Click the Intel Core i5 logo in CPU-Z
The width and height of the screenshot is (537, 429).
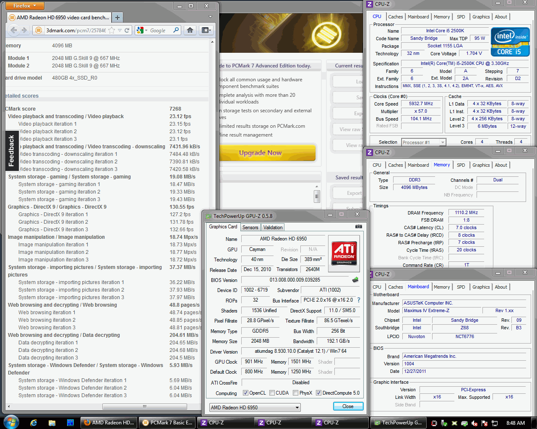pos(510,42)
